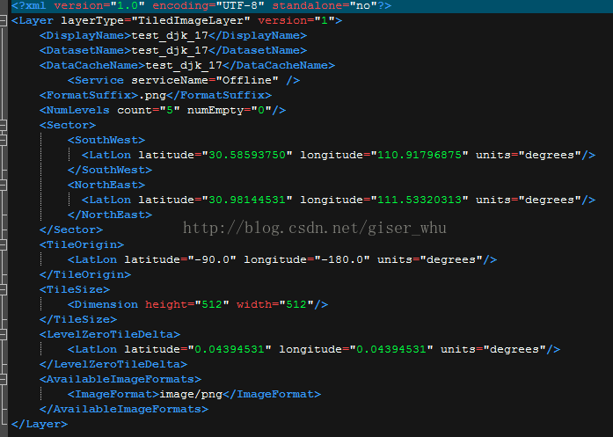The image size is (613, 437).
Task: Collapse the NorthEast element fold marker
Action: [x=3, y=186]
